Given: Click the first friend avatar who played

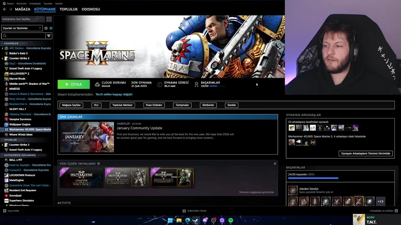Looking at the screenshot, I should click(292, 128).
